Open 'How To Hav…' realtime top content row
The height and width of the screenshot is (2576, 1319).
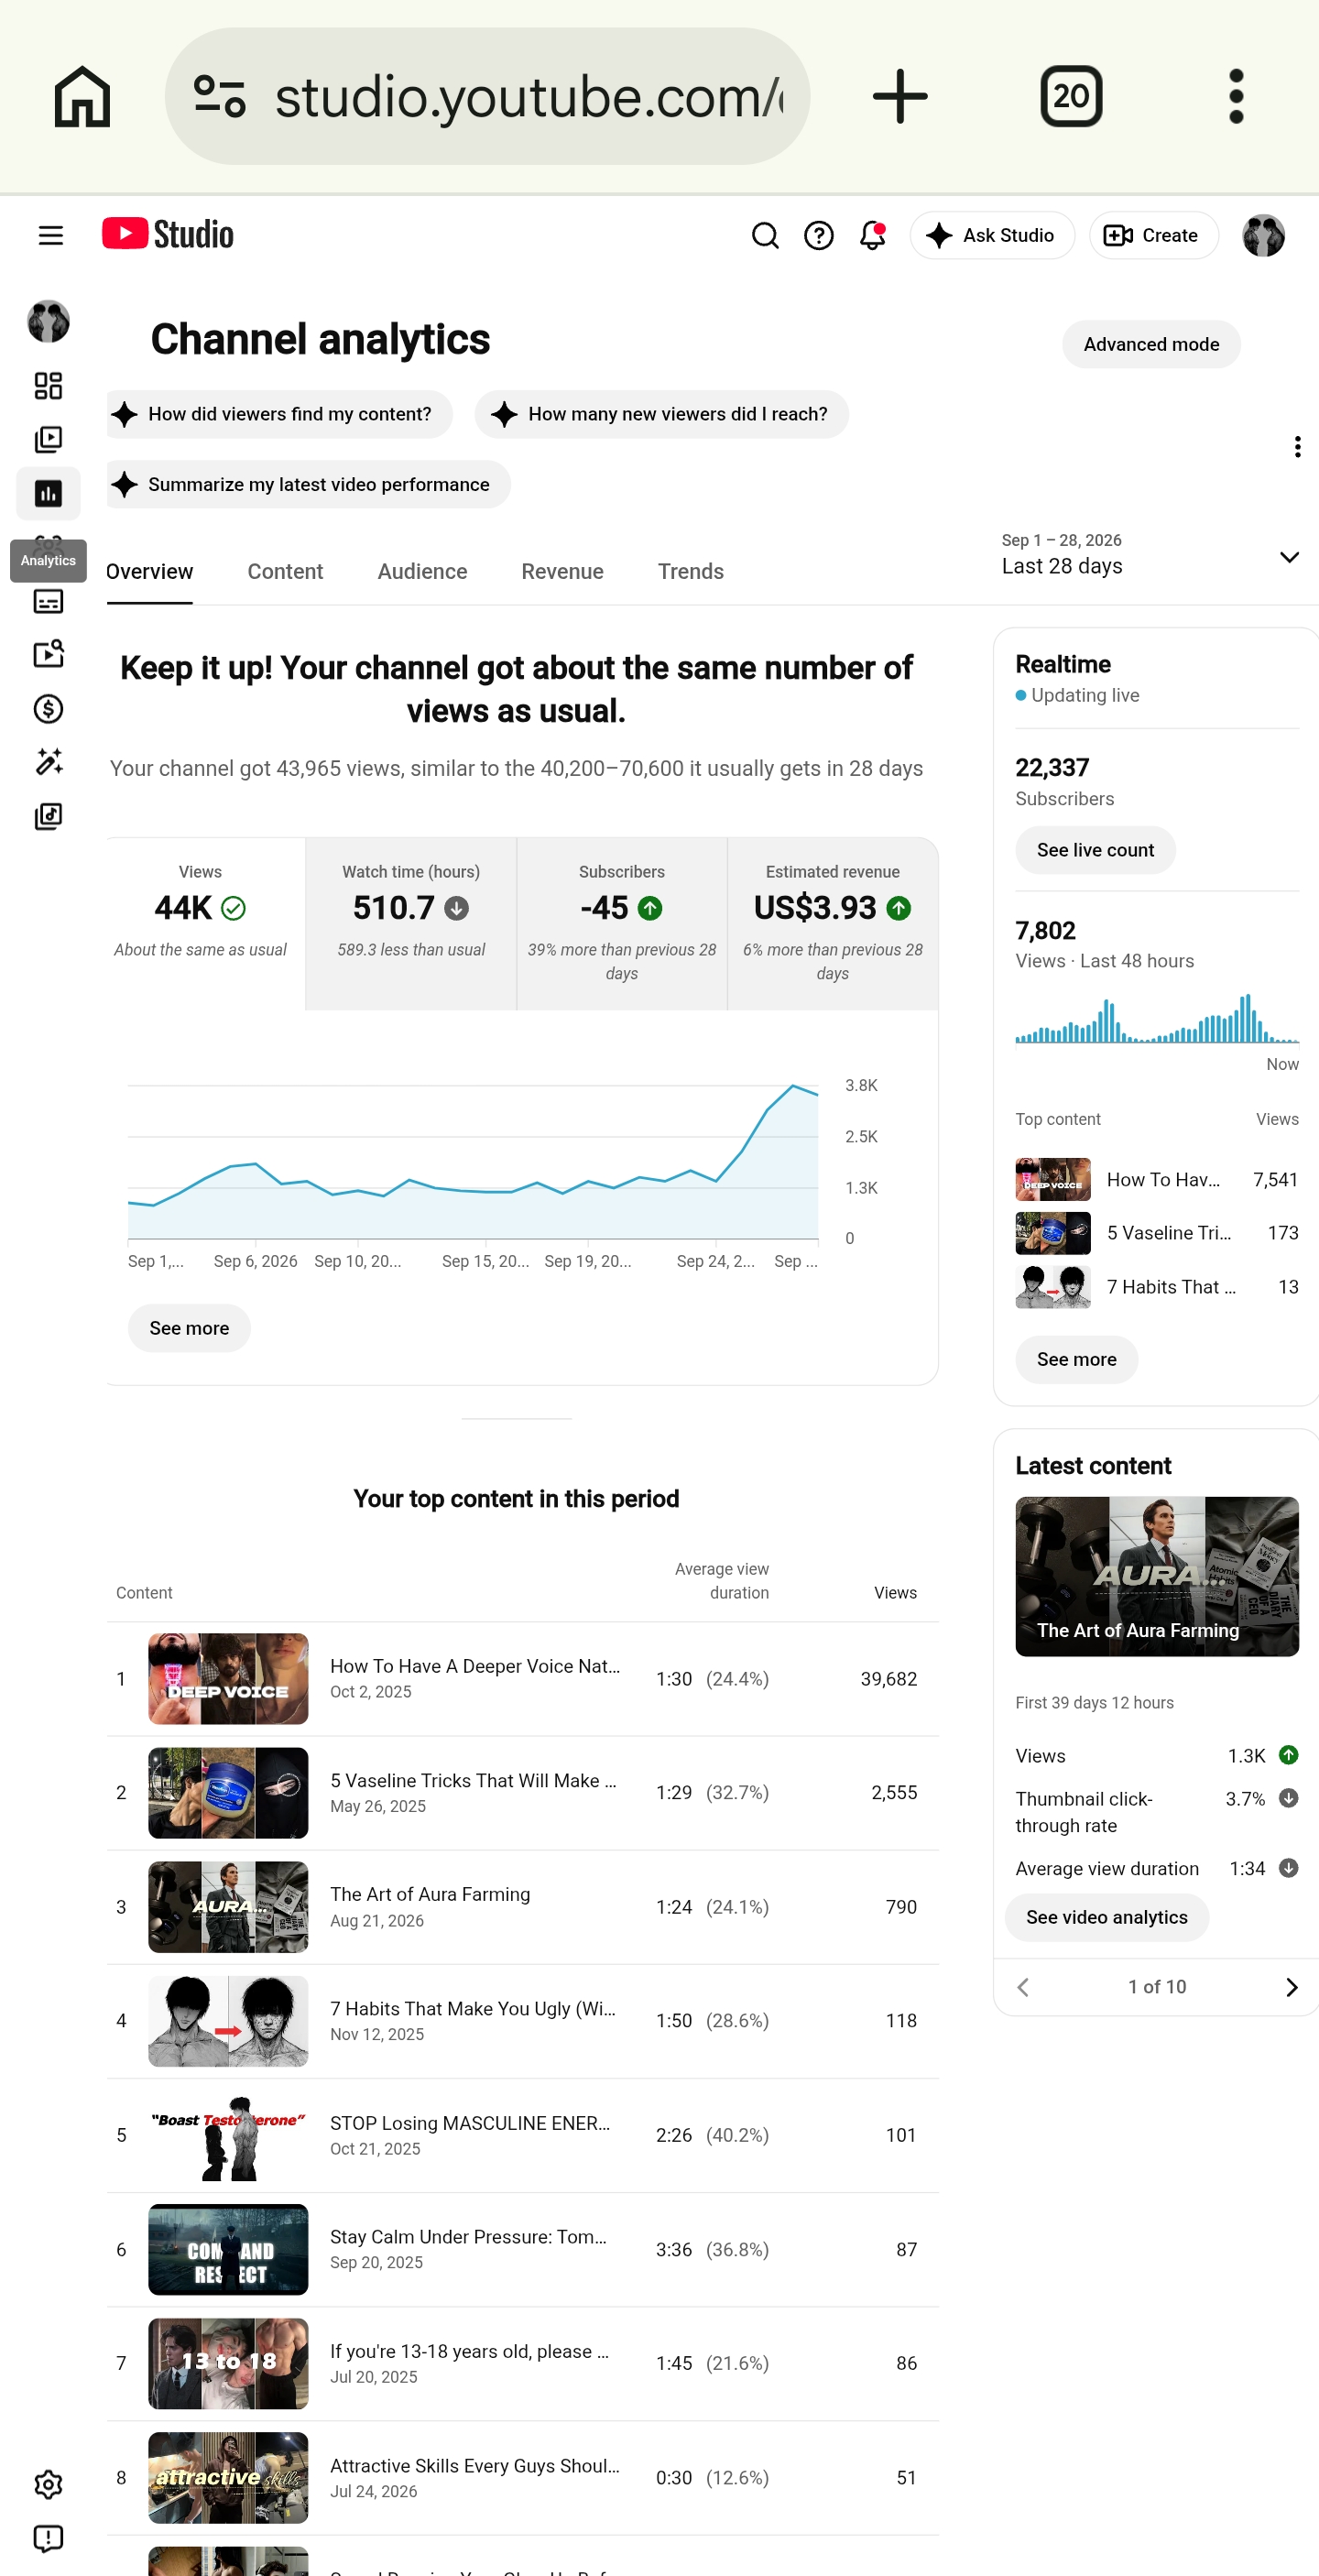1157,1181
